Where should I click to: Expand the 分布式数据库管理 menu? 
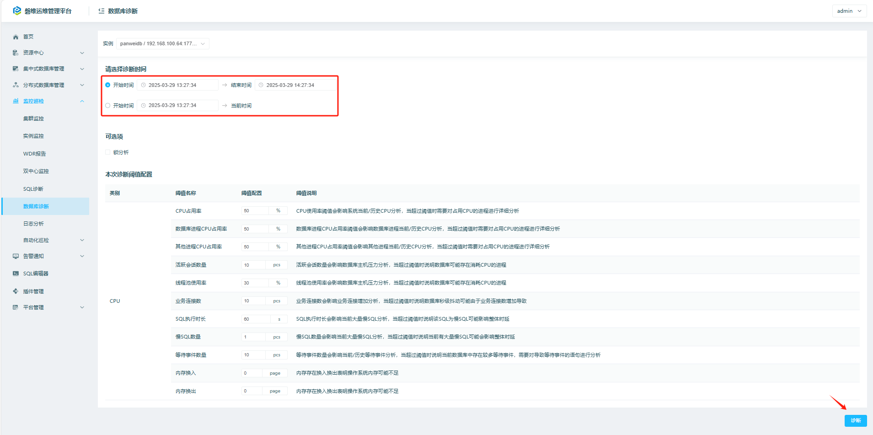pyautogui.click(x=82, y=85)
